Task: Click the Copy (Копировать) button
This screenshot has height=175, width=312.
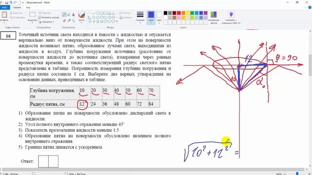Action: point(18,17)
